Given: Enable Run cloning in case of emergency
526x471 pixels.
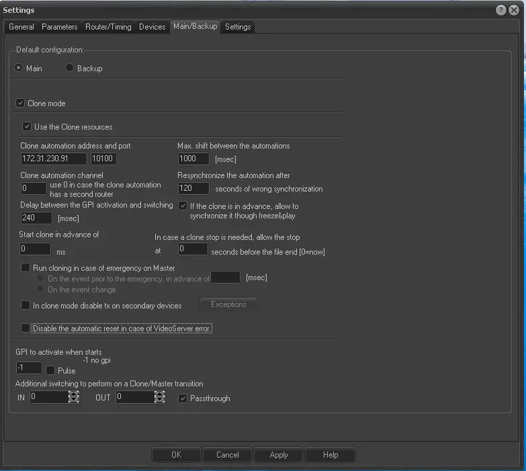Looking at the screenshot, I should (26, 268).
